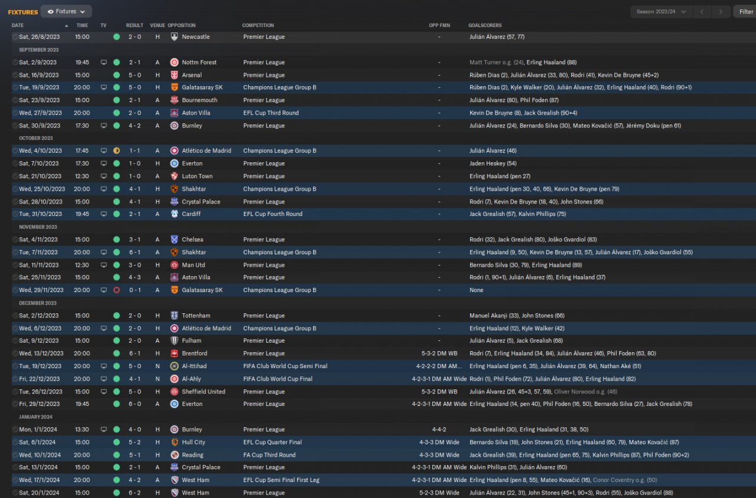This screenshot has width=756, height=498.
Task: Open the Luton Town opposition link
Action: (x=197, y=176)
